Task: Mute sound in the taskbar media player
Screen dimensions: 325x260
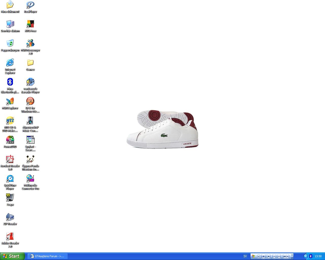Action: click(x=285, y=256)
